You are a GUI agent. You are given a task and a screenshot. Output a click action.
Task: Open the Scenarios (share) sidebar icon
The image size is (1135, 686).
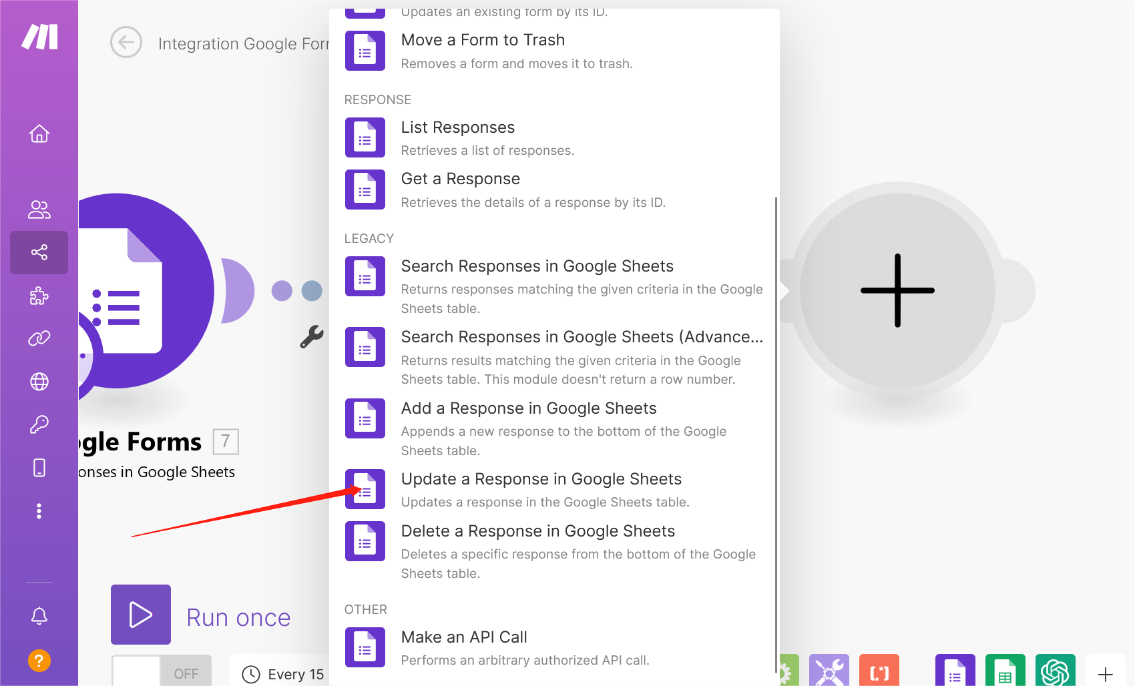tap(39, 252)
